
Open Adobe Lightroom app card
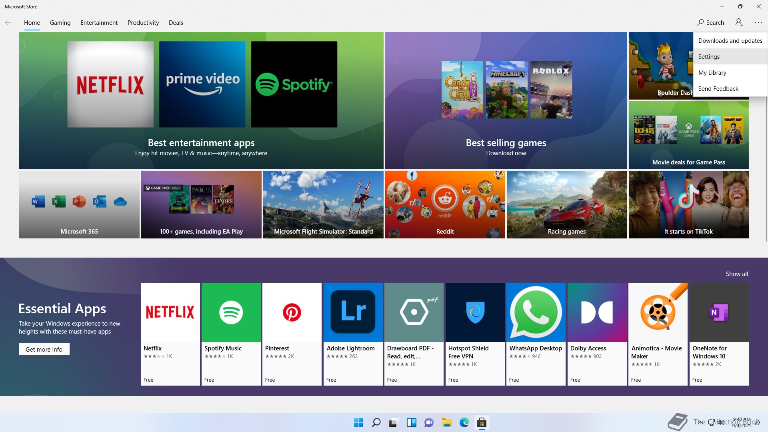pos(353,334)
